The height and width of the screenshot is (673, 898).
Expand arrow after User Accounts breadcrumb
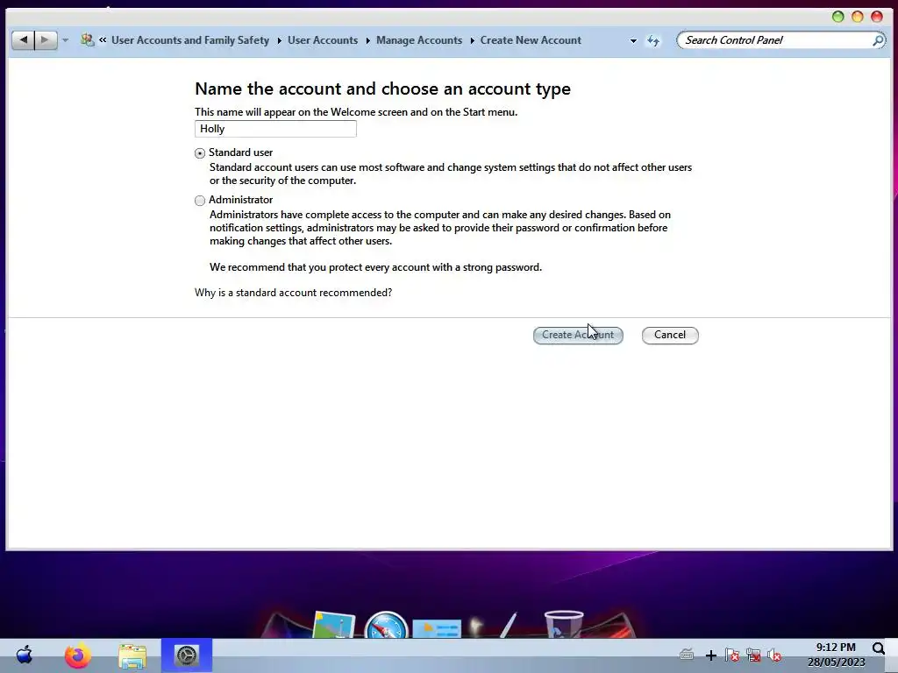pos(367,40)
